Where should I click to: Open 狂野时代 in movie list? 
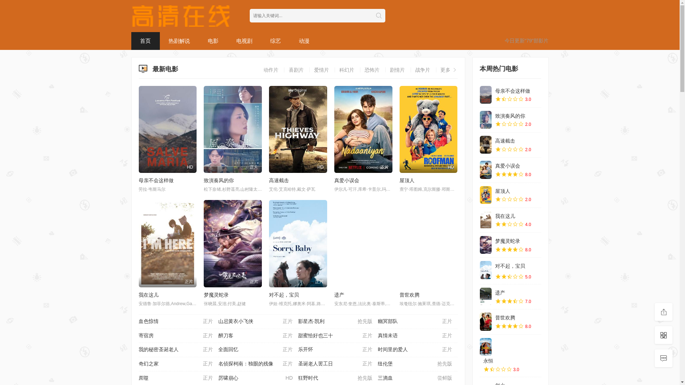coord(308,378)
